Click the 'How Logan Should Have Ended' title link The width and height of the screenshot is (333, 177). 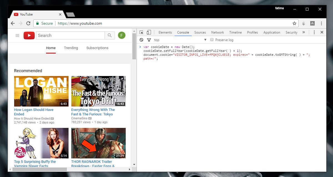point(34,112)
